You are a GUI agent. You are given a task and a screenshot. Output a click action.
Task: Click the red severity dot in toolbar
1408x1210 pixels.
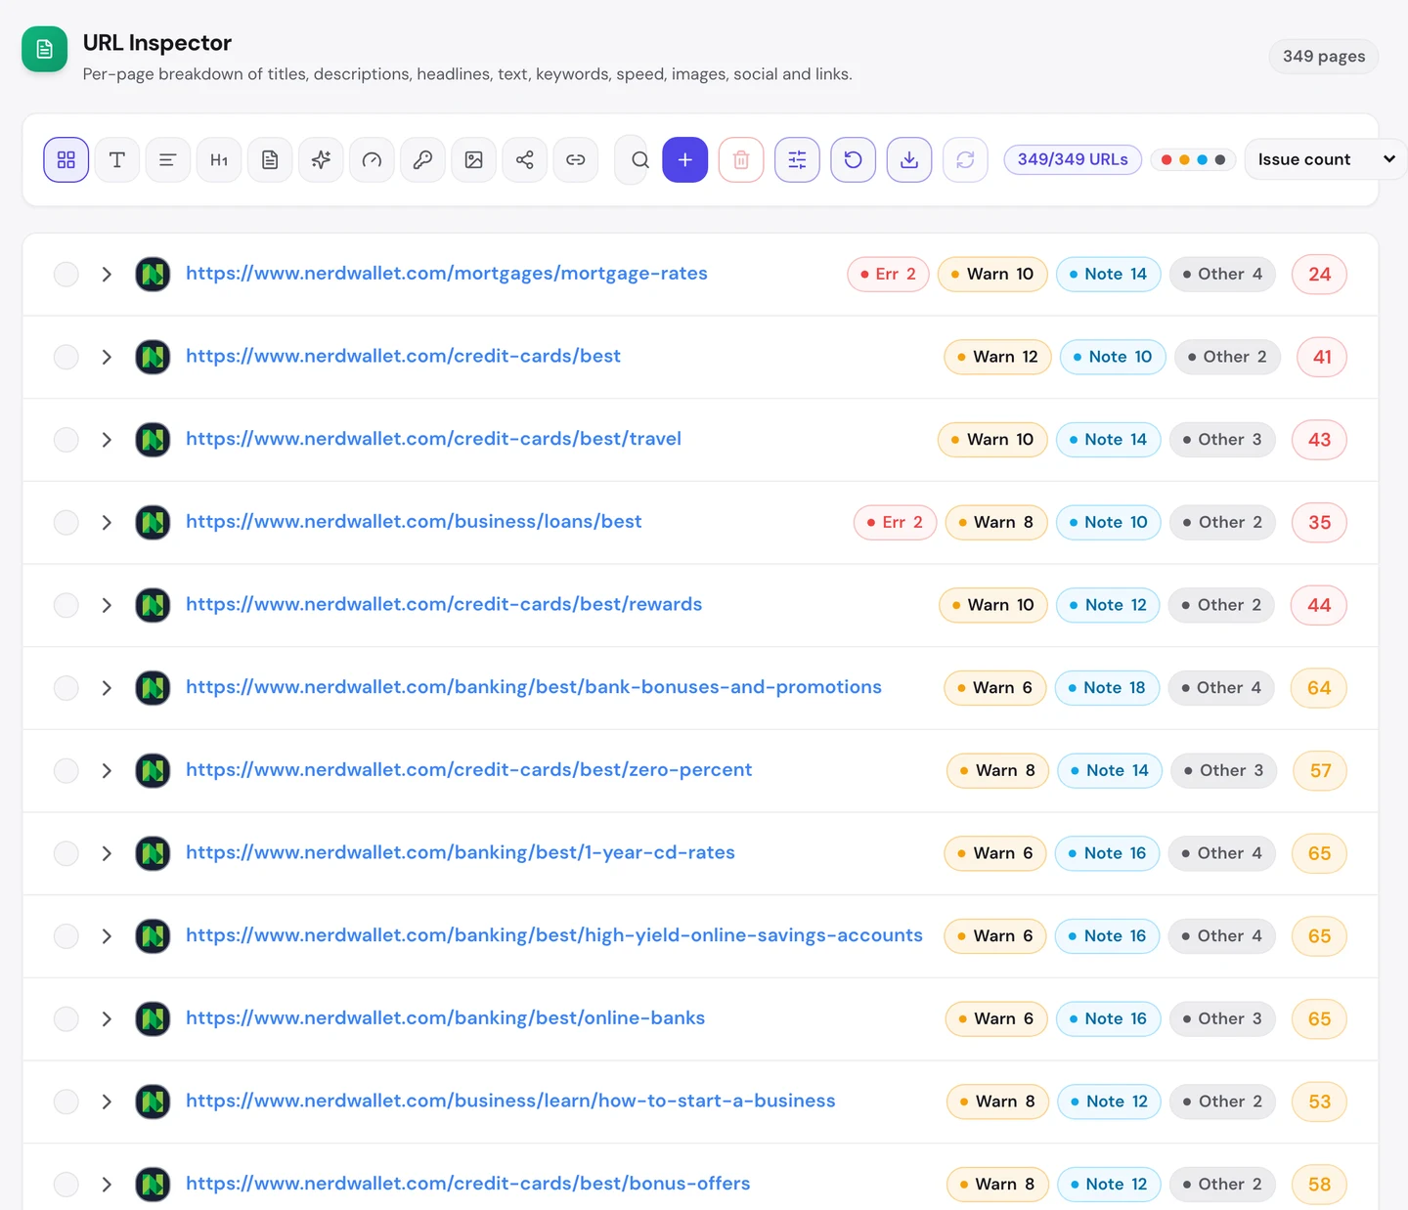tap(1166, 160)
